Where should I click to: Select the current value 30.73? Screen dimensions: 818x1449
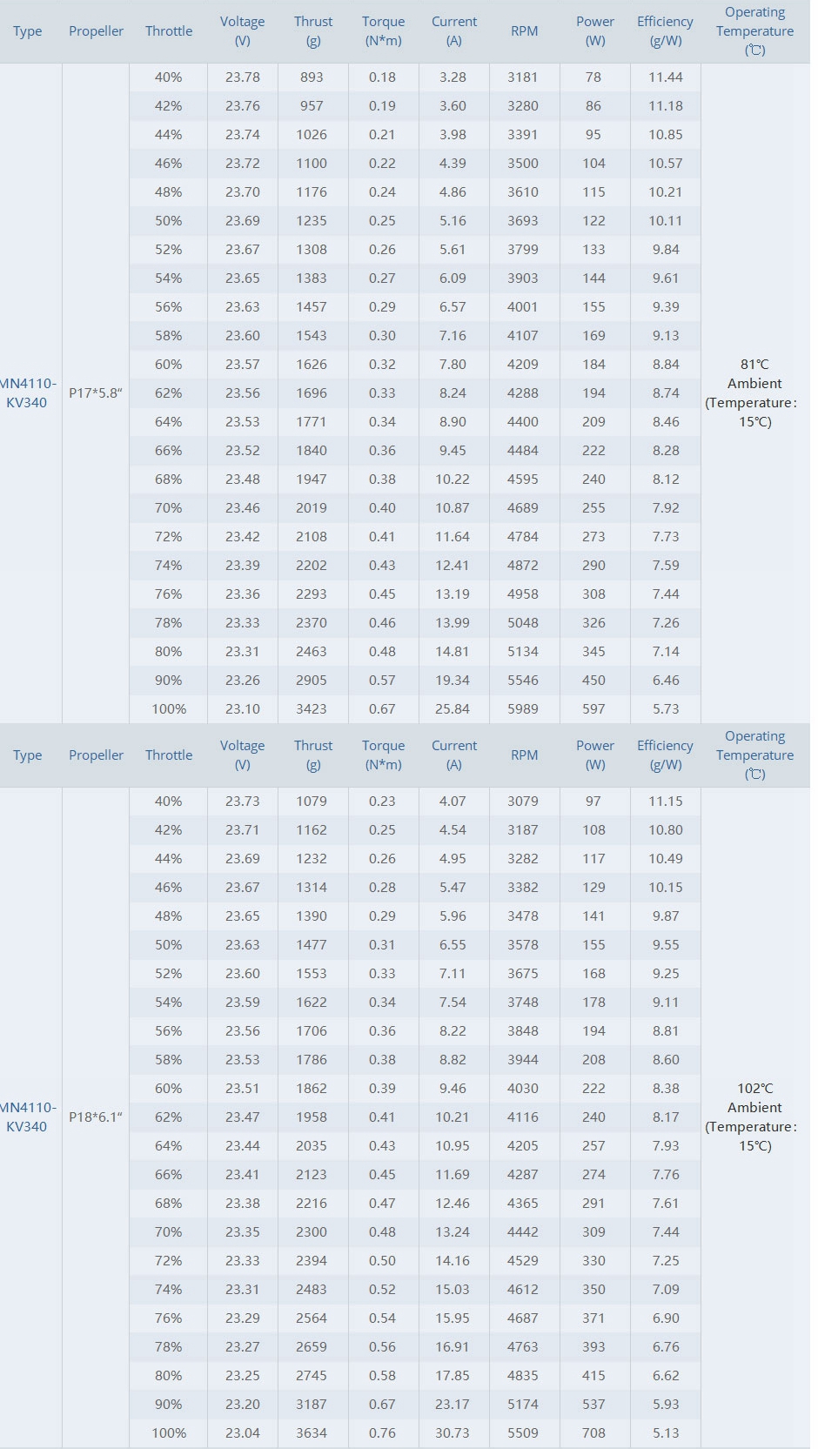(453, 1433)
